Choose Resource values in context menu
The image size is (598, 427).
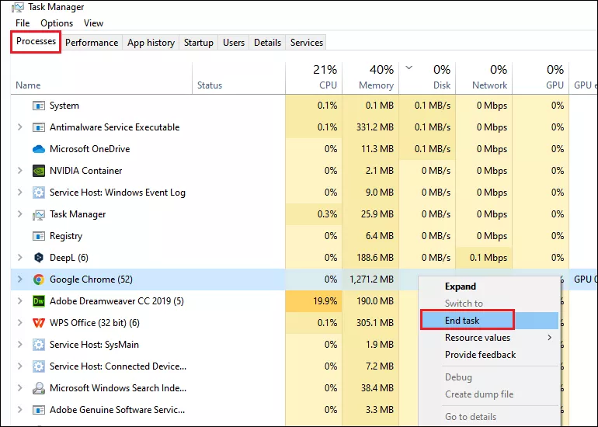(490, 338)
